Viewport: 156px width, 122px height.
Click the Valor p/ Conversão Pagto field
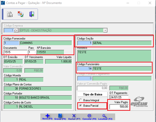(x=92, y=88)
